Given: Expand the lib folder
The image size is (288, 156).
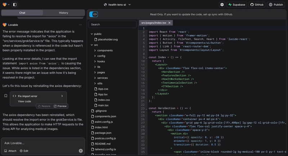Looking at the screenshot, I should tap(97, 67).
